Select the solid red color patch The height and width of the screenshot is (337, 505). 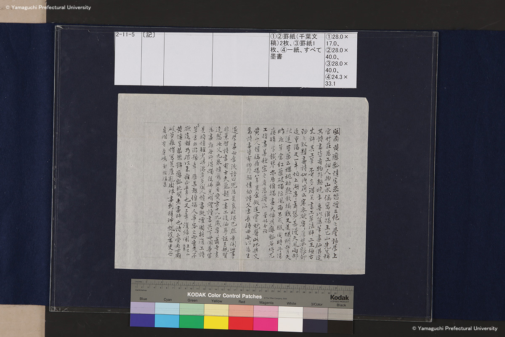point(241,321)
